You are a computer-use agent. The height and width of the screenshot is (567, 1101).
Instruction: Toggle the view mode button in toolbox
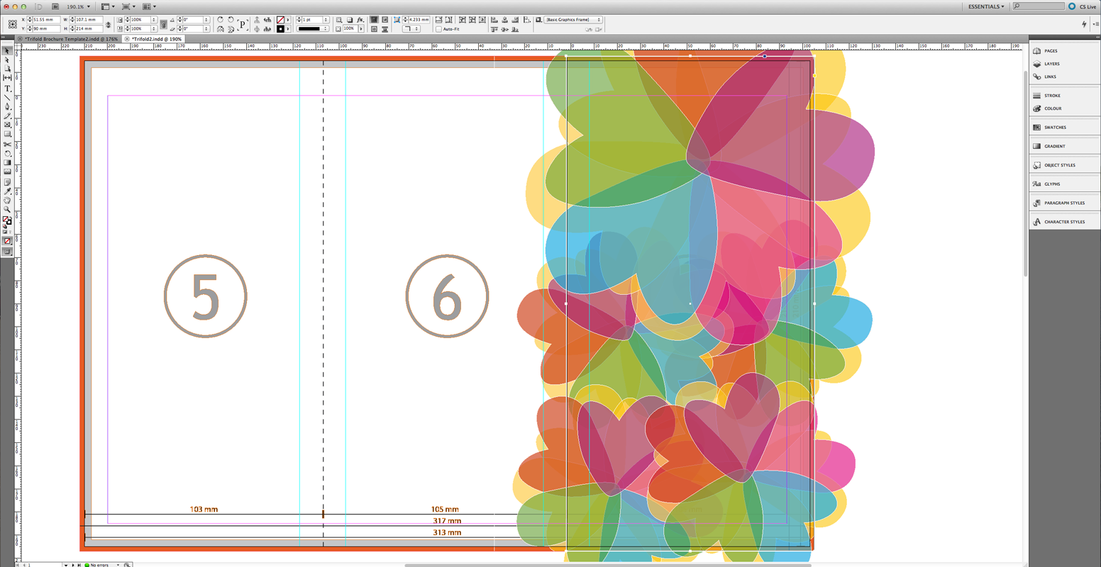pyautogui.click(x=7, y=252)
